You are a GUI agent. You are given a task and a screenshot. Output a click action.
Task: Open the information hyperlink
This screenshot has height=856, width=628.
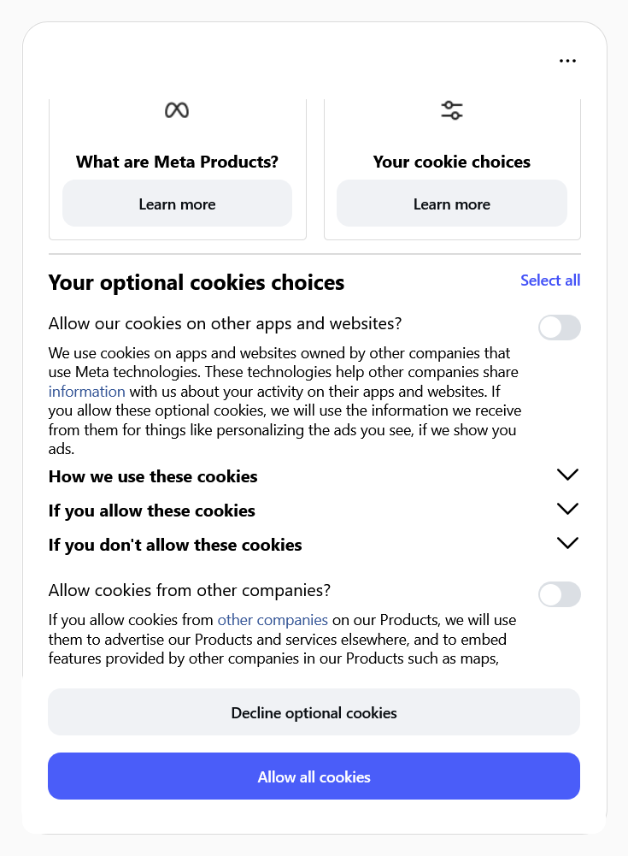(x=87, y=392)
